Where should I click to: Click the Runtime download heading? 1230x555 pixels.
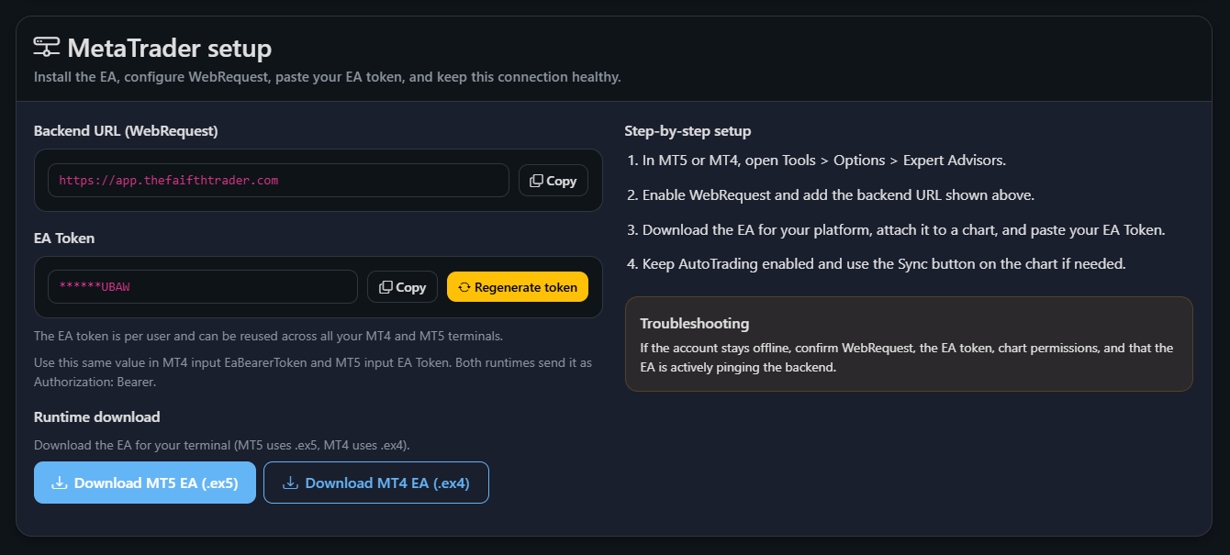(x=97, y=416)
